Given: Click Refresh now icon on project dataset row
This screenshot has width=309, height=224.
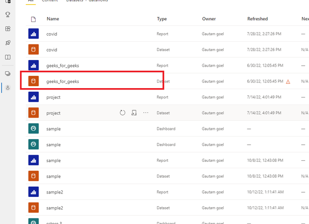Looking at the screenshot, I should (122, 113).
